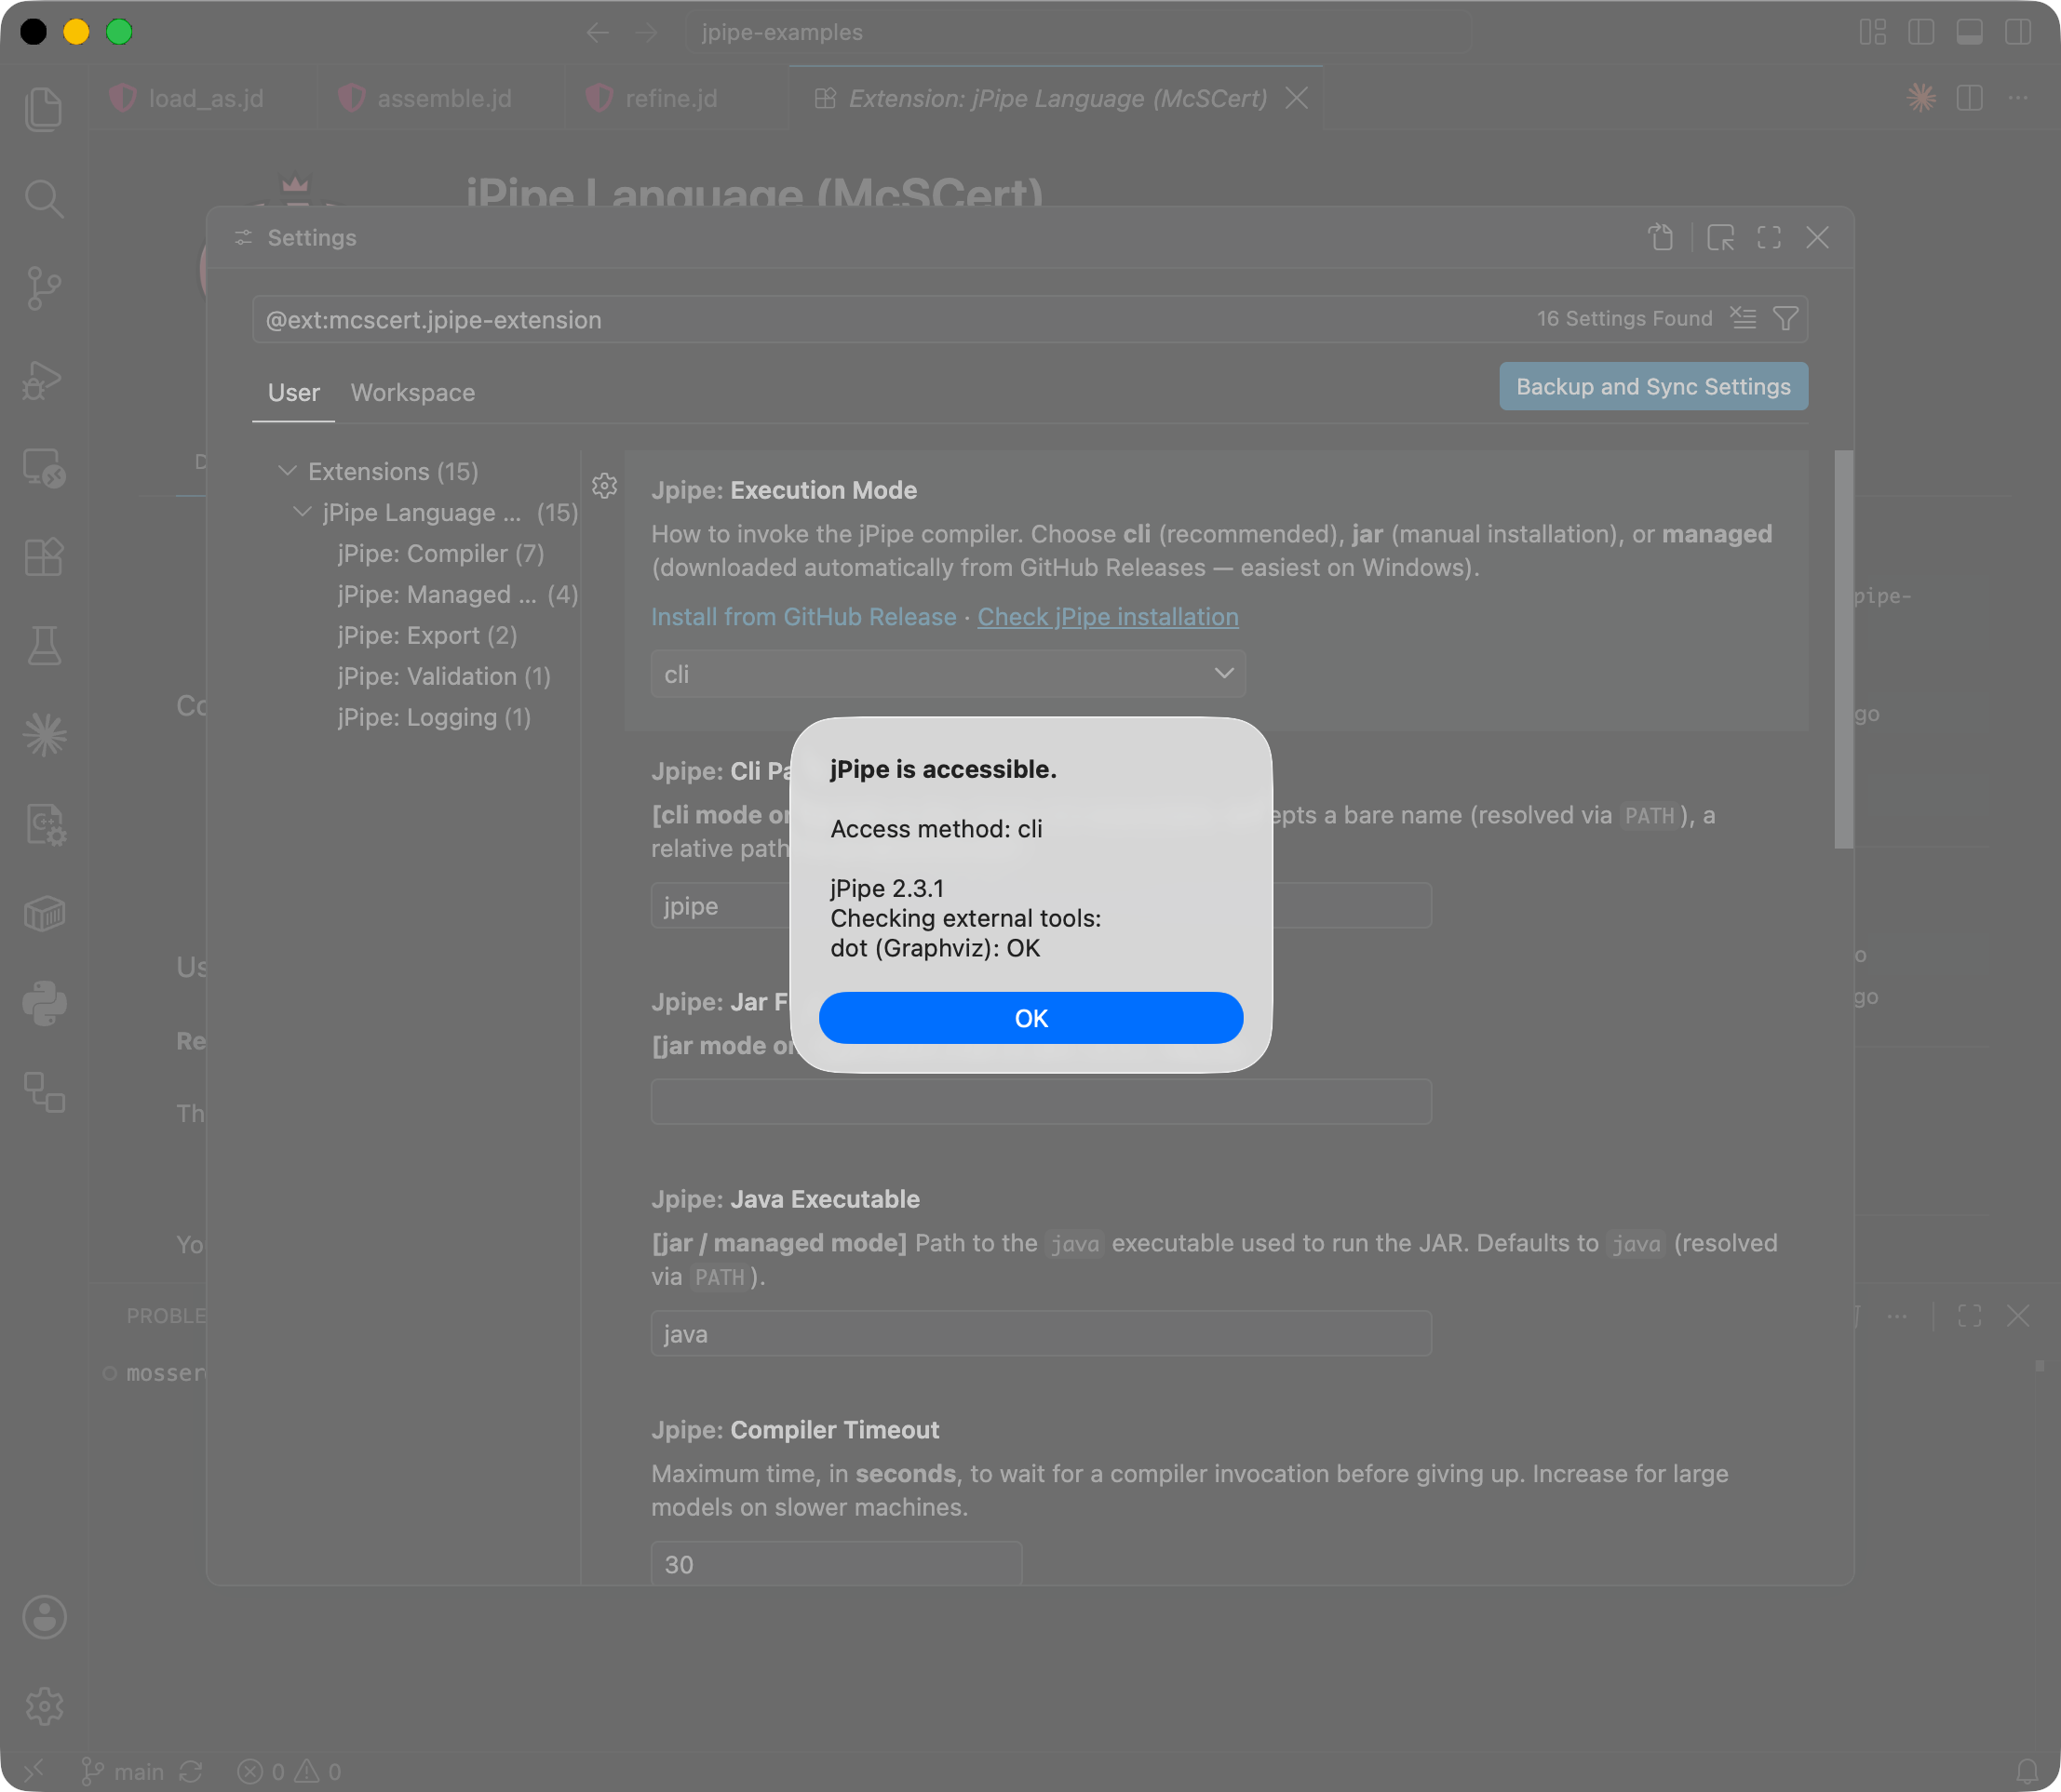Click the main branch in status bar
The width and height of the screenshot is (2061, 1792).
[123, 1772]
